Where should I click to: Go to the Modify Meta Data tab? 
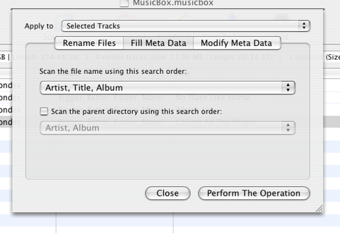pyautogui.click(x=236, y=43)
